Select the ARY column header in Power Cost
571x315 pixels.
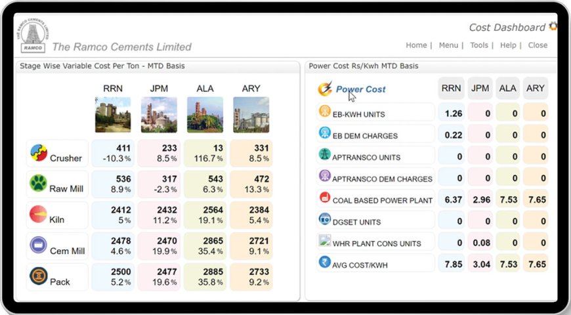536,88
